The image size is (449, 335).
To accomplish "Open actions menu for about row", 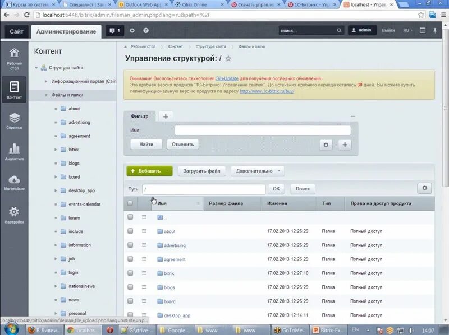I will click(x=144, y=231).
